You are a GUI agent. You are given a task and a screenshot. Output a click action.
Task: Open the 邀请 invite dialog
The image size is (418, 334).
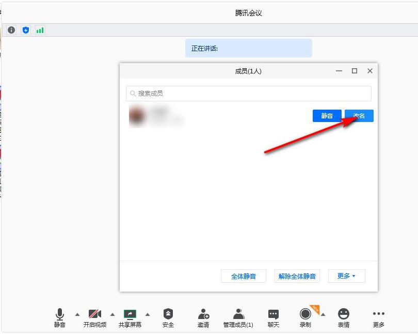(x=203, y=318)
